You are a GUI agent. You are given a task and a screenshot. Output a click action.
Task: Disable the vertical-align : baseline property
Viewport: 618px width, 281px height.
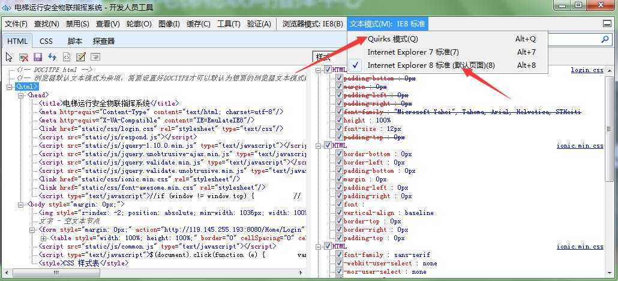[340, 213]
